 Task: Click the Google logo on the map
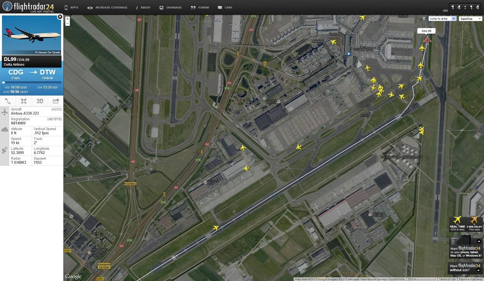(73, 277)
